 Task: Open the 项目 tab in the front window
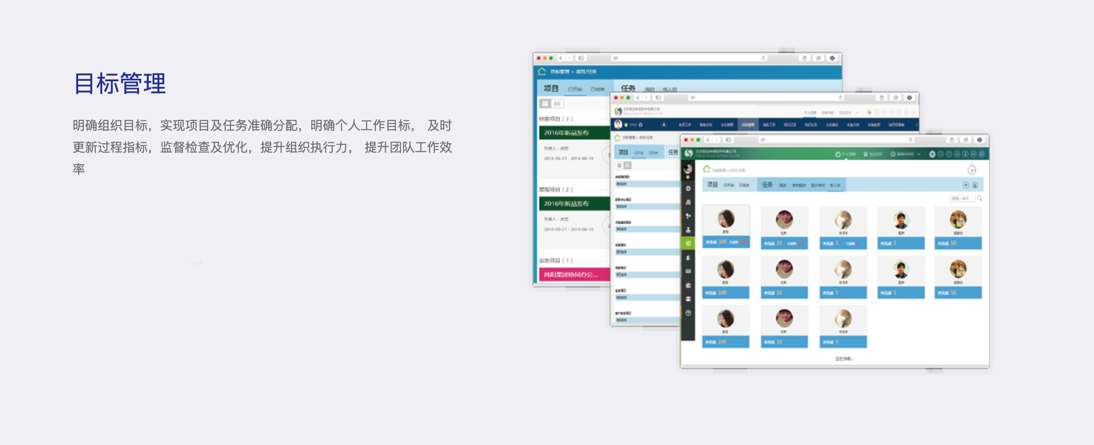pyautogui.click(x=712, y=185)
